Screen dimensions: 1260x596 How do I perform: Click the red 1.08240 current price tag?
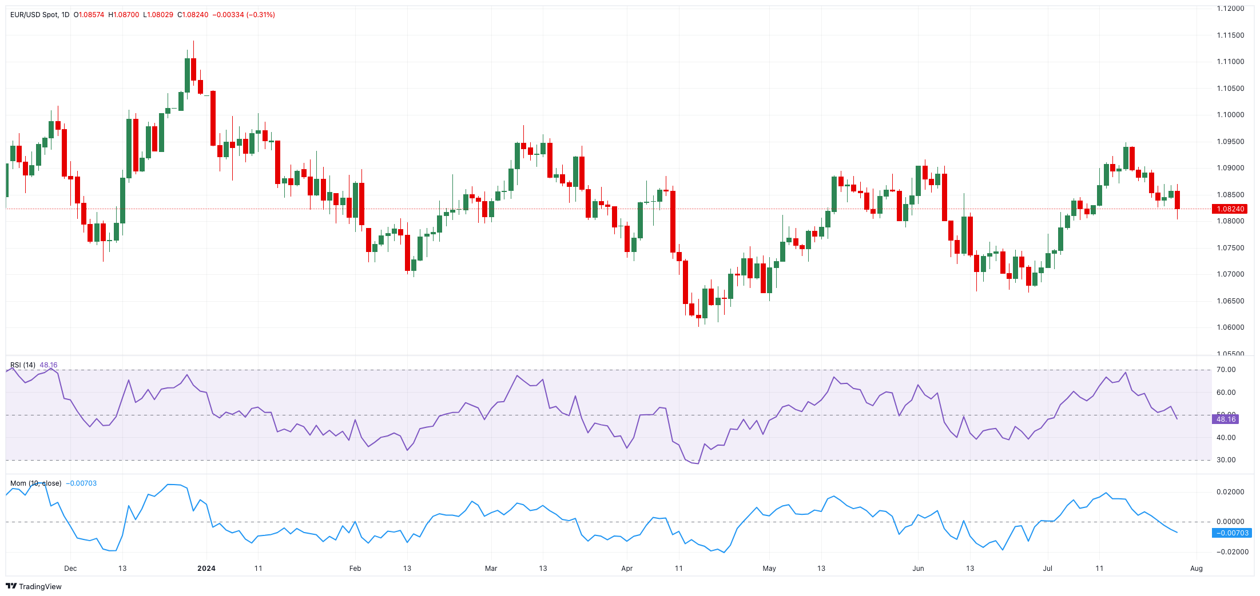(x=1230, y=209)
